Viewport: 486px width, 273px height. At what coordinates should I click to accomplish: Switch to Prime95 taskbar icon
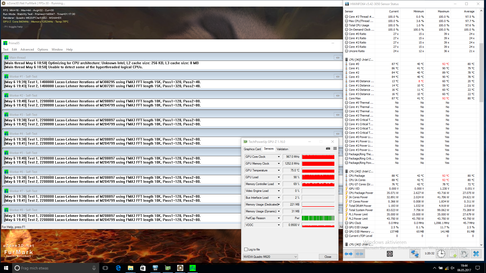(x=192, y=268)
